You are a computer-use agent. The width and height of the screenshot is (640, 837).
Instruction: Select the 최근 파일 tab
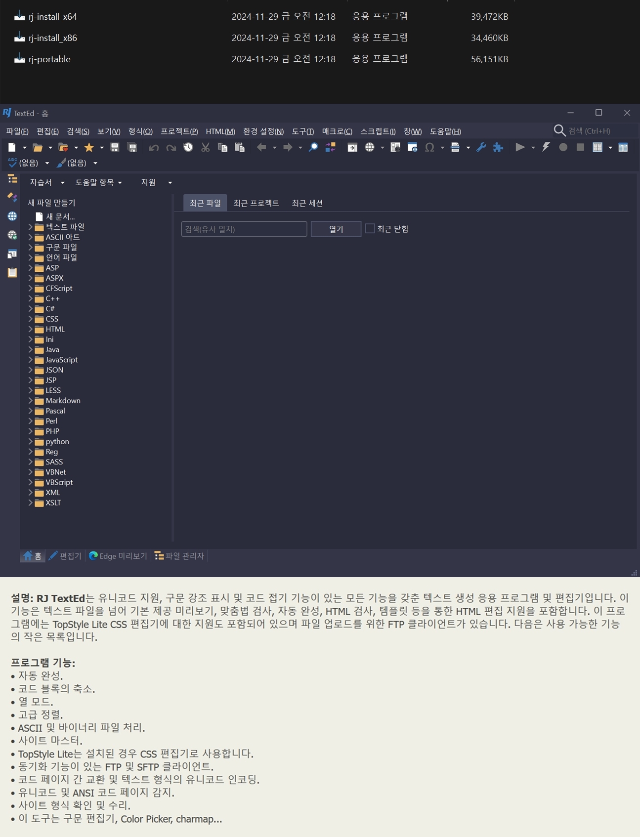[x=205, y=203]
